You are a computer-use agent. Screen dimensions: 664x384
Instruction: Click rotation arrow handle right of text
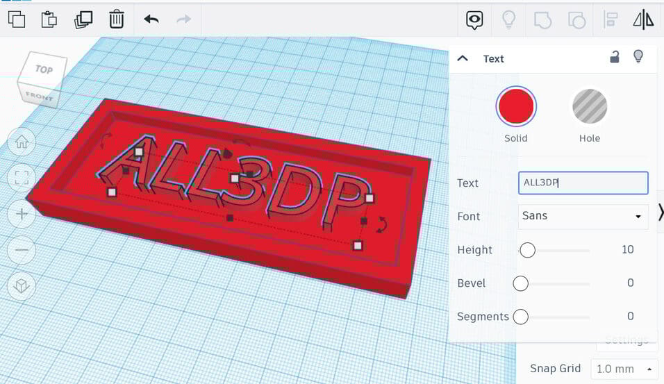pyautogui.click(x=381, y=225)
